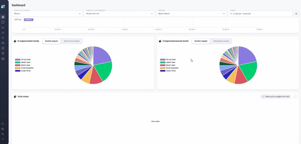
Task: Open the globe dashboard icon in sidebar
Action: (3, 17)
